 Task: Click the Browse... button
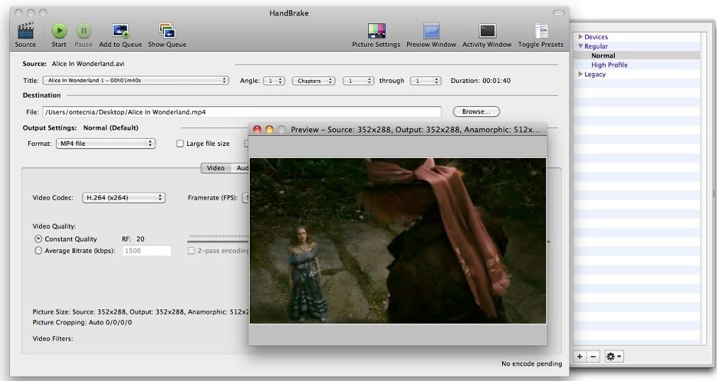click(x=476, y=111)
